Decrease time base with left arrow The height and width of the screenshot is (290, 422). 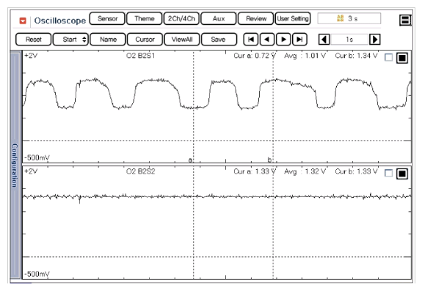coord(324,40)
